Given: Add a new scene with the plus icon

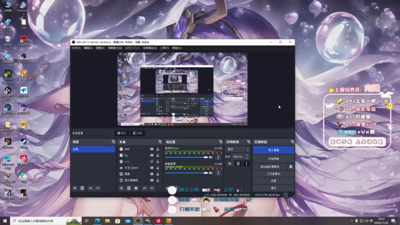Looking at the screenshot, I should click(x=74, y=188).
